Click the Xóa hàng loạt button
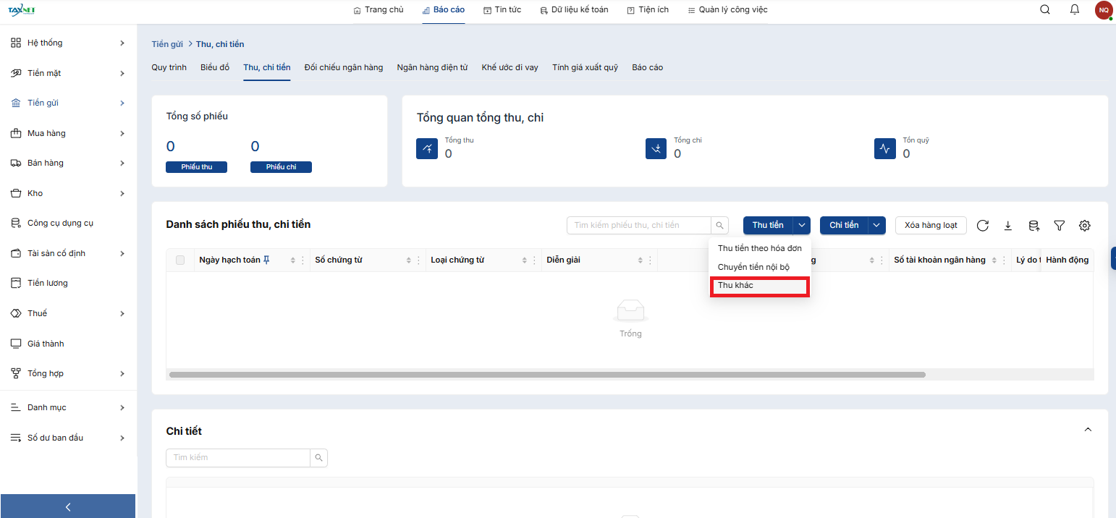This screenshot has height=518, width=1116. click(x=931, y=226)
